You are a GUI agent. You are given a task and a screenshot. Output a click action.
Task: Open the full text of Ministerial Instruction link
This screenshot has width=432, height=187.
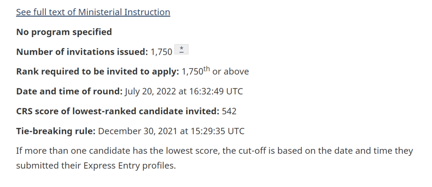(x=93, y=12)
